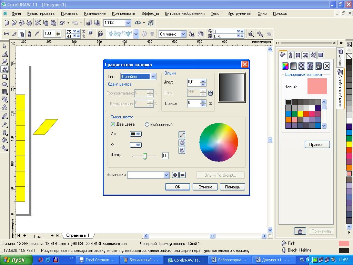
Task: Select Pattern fill type icon in docker
Action: point(302,66)
